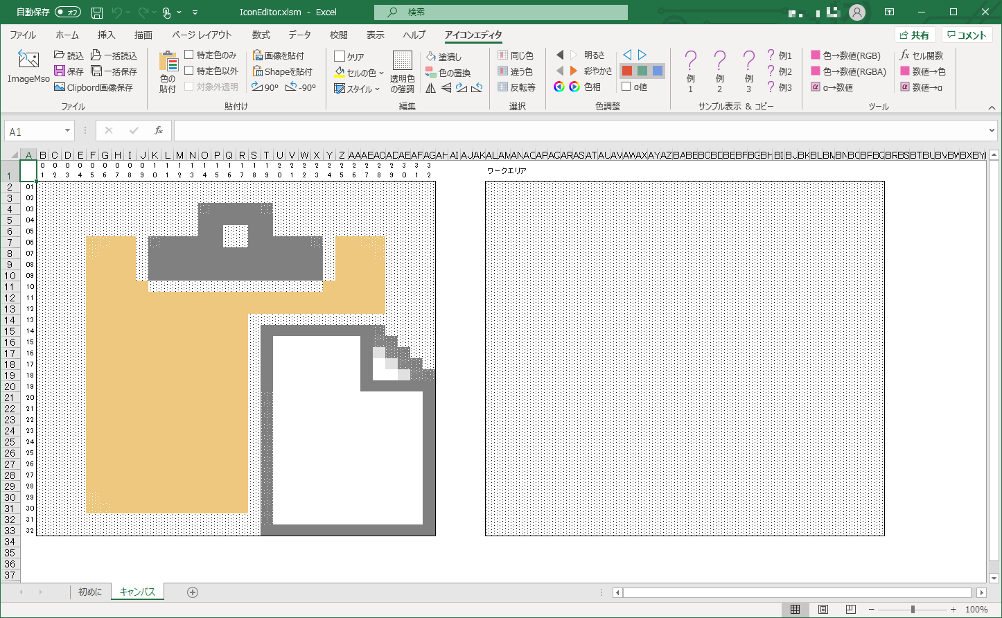Rotate pasted image 90° clockwise
Image resolution: width=1002 pixels, height=618 pixels.
[265, 87]
